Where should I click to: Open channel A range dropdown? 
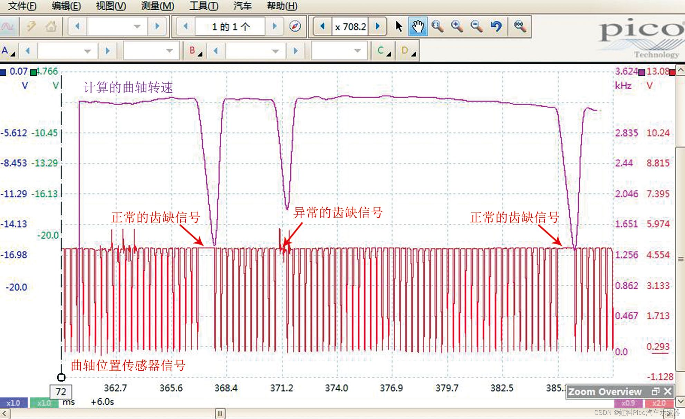pyautogui.click(x=87, y=51)
